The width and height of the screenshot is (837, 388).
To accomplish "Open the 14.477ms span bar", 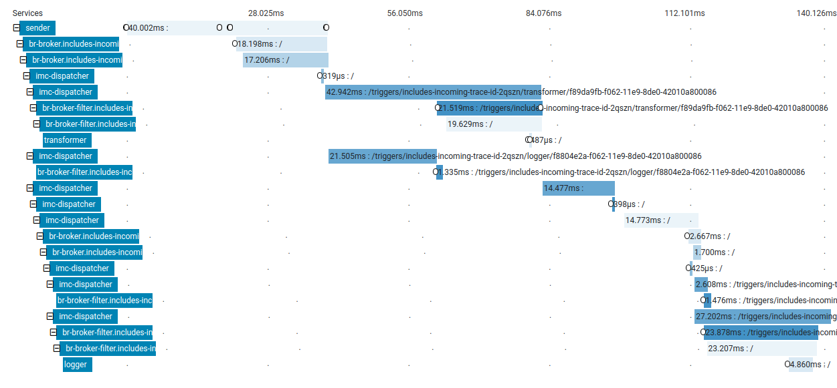I will point(578,188).
